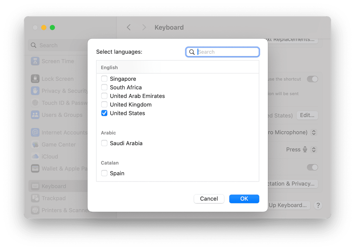The width and height of the screenshot is (355, 250).
Task: Expand the dictation shortcut Press dropdown
Action: [x=314, y=150]
